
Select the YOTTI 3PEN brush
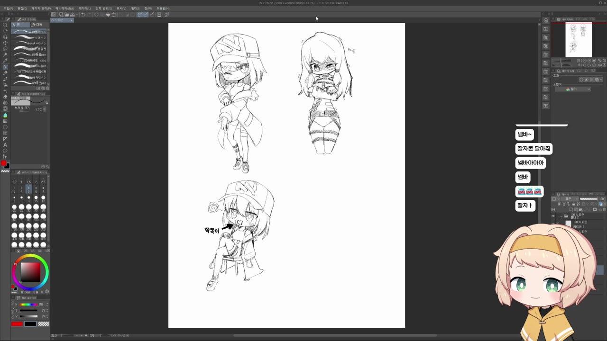[x=29, y=72]
